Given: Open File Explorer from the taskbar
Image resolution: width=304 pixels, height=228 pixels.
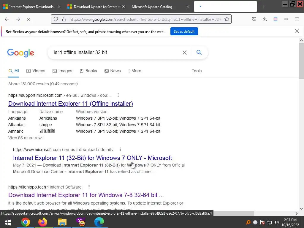Looking at the screenshot, I should [62, 222].
